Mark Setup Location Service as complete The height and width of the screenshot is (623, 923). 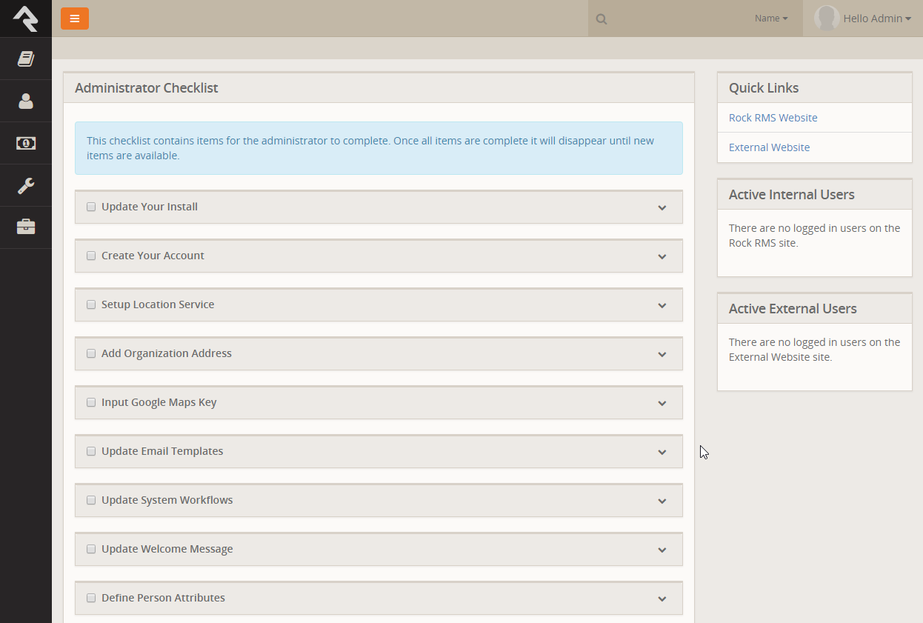point(91,304)
